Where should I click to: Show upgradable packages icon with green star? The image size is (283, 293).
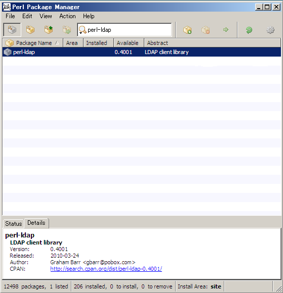point(49,30)
